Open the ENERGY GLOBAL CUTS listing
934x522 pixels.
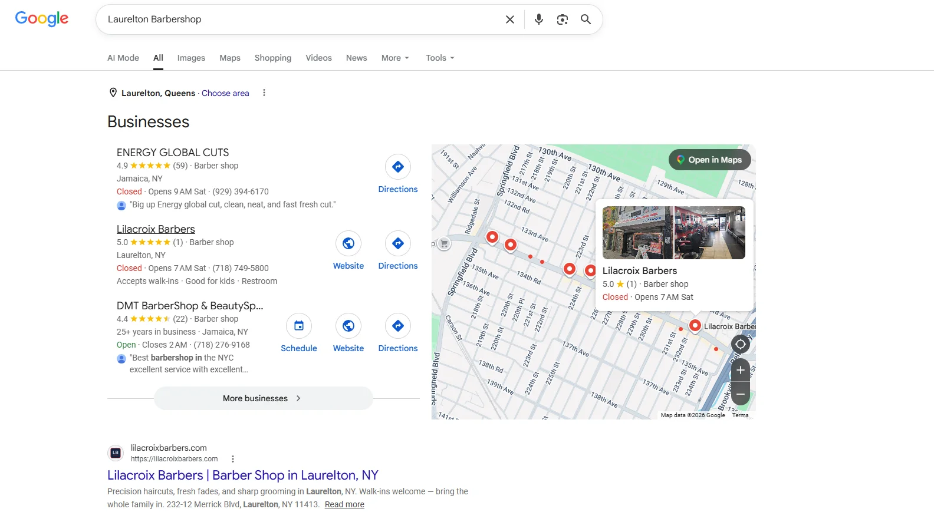click(x=173, y=153)
